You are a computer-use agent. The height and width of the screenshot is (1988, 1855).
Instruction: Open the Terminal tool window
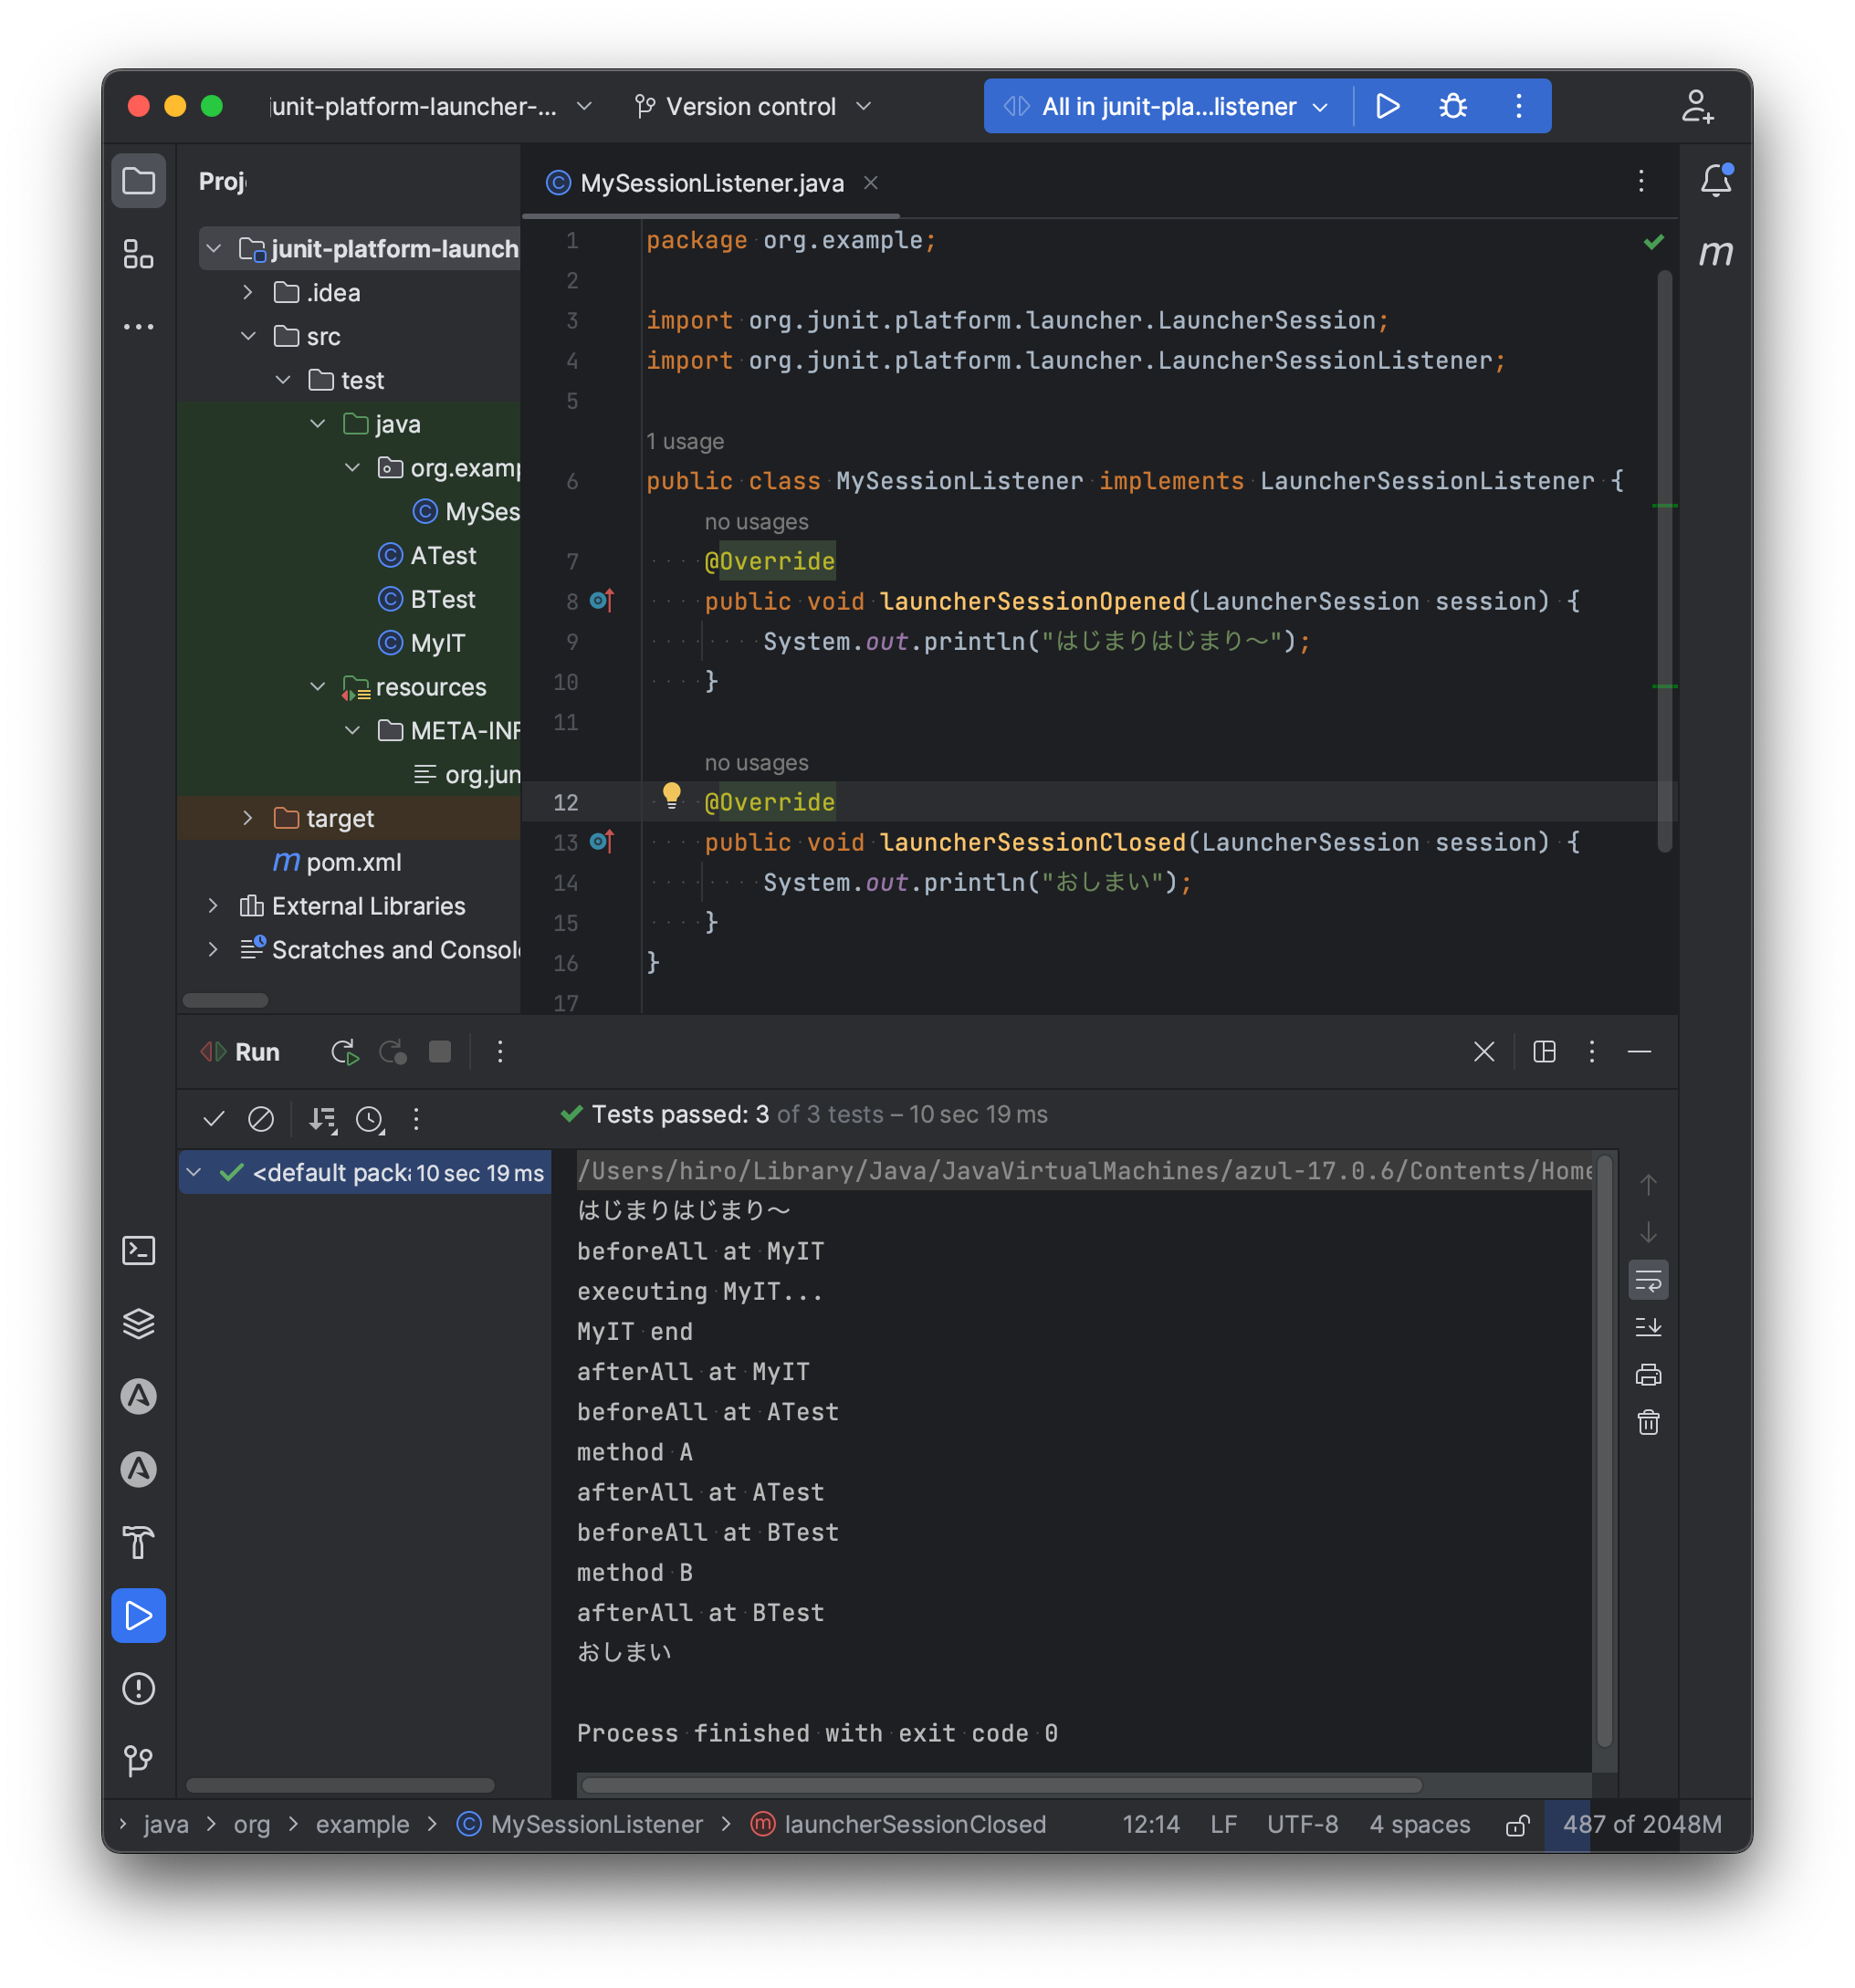click(x=139, y=1250)
